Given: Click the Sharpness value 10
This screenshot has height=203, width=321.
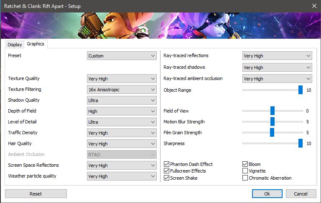Looking at the screenshot, I should (x=309, y=143).
